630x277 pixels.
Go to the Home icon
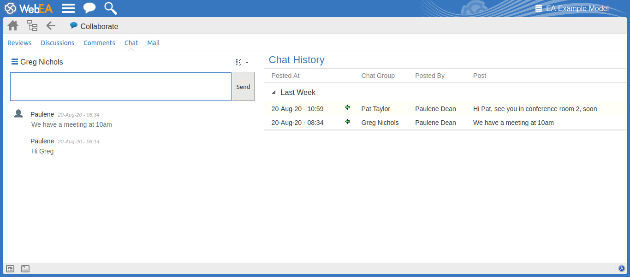13,26
